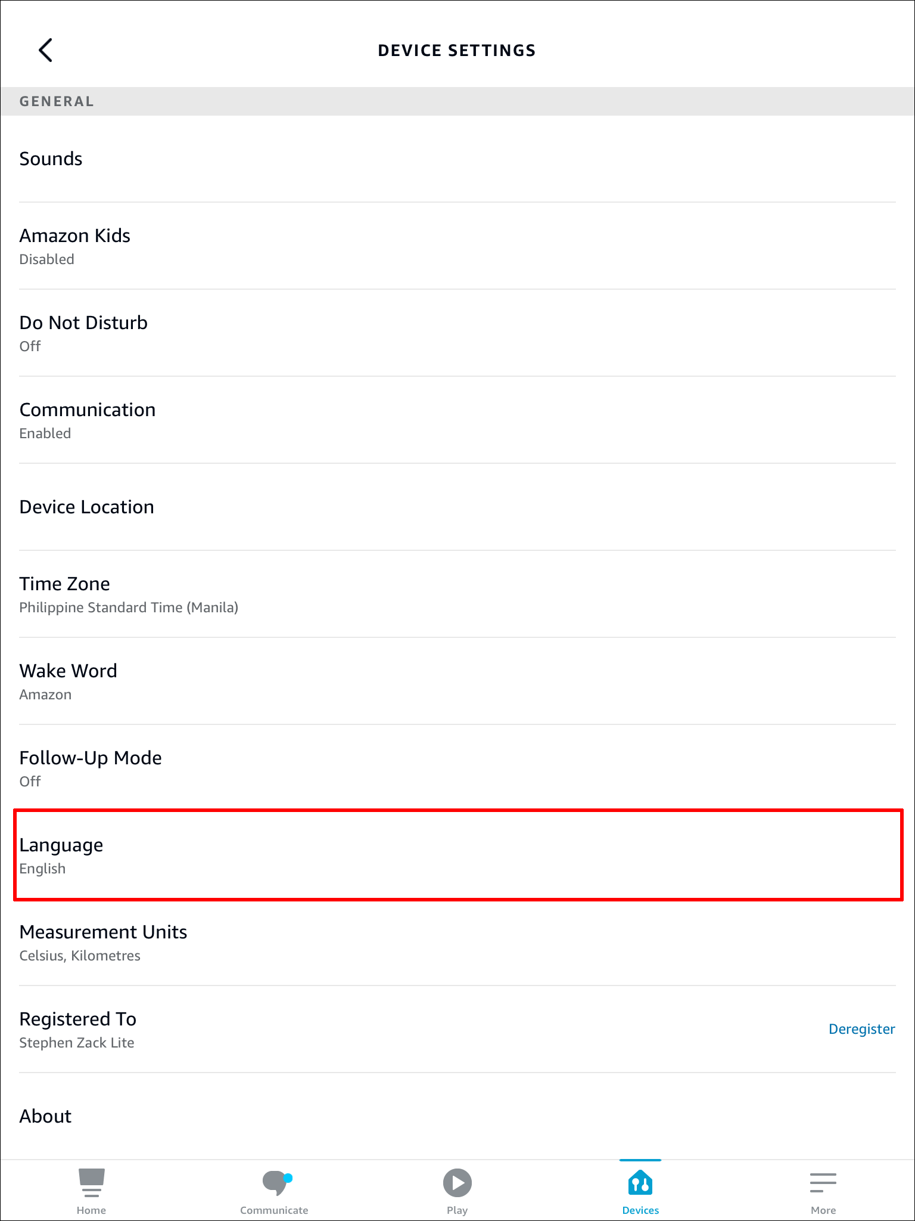Viewport: 915px width, 1221px height.
Task: Open Language English setting
Action: pos(61,855)
